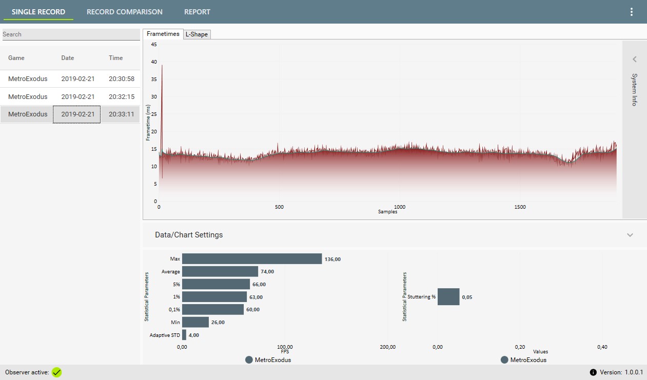Click the Average 74,00 bar

[x=220, y=271]
